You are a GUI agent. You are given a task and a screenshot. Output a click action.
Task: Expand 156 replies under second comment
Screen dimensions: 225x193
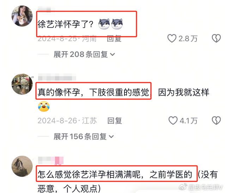pyautogui.click(x=84, y=137)
